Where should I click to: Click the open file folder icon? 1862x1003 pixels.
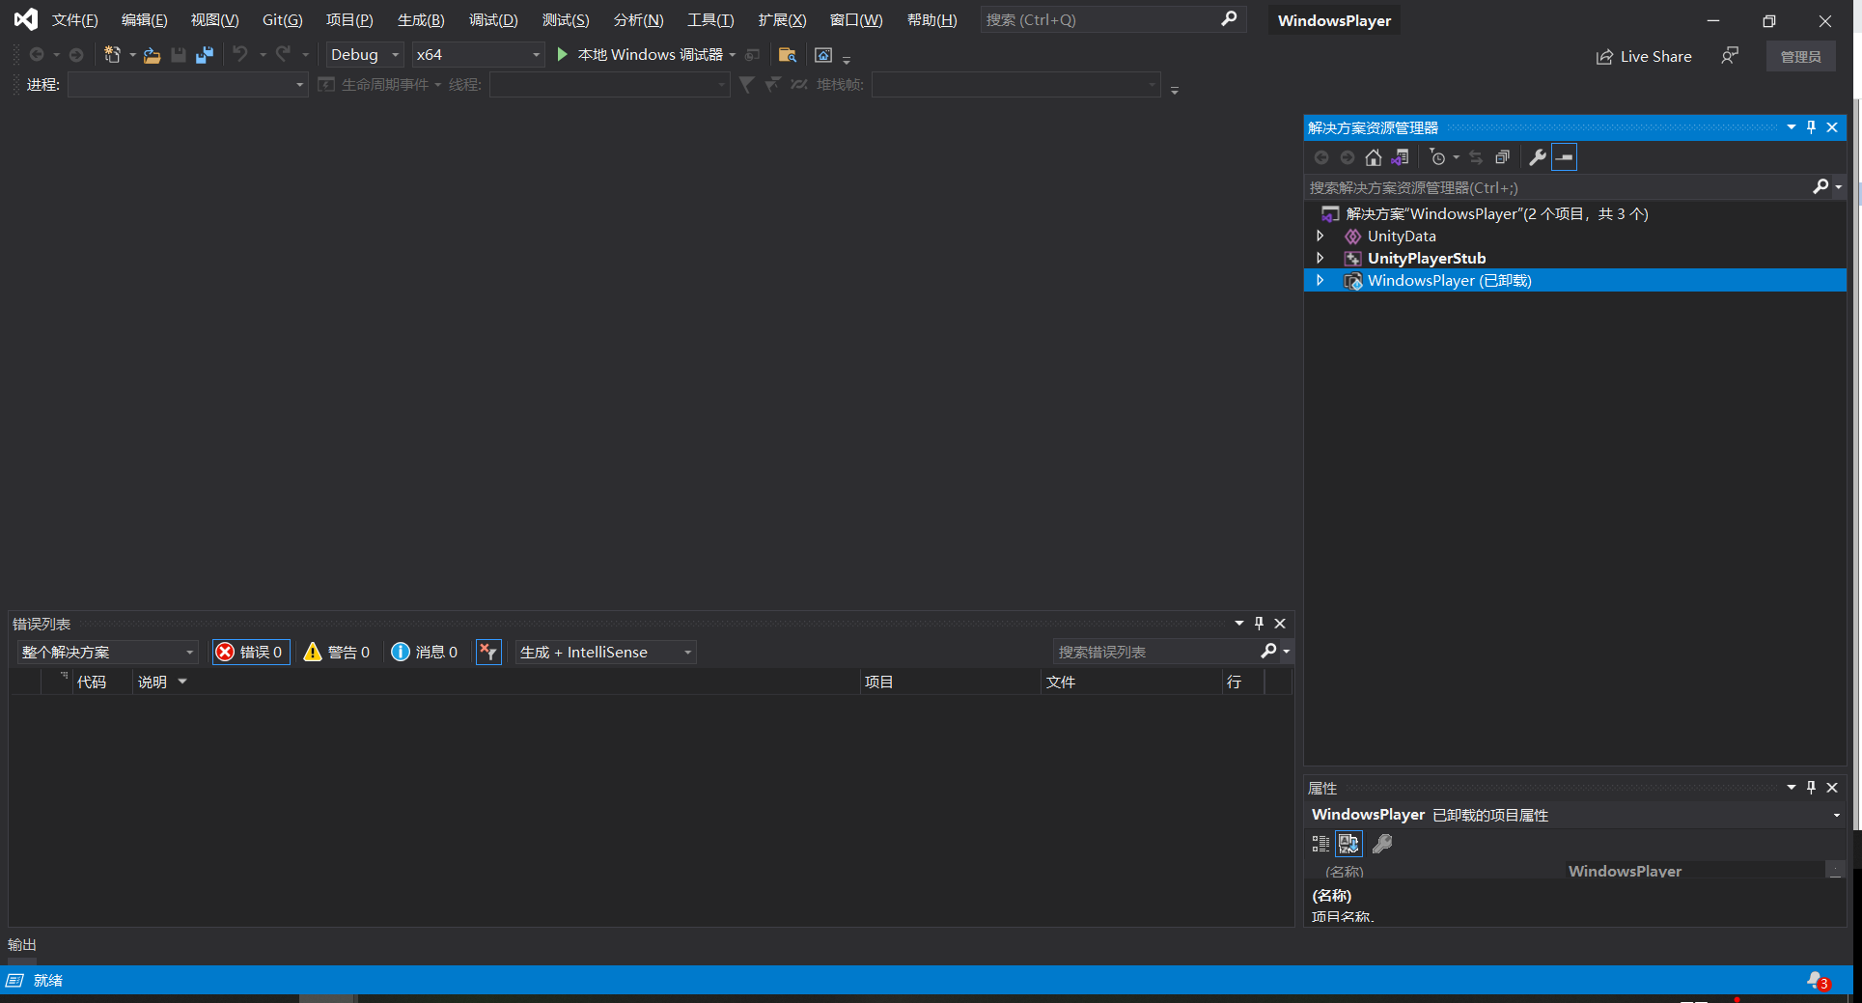[x=152, y=55]
